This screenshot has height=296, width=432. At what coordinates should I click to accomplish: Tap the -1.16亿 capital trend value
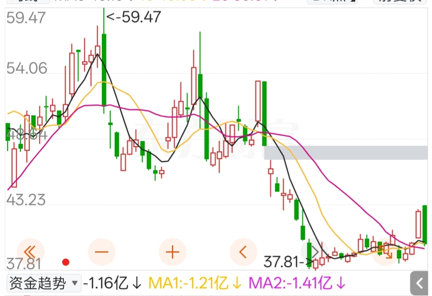[x=112, y=283]
